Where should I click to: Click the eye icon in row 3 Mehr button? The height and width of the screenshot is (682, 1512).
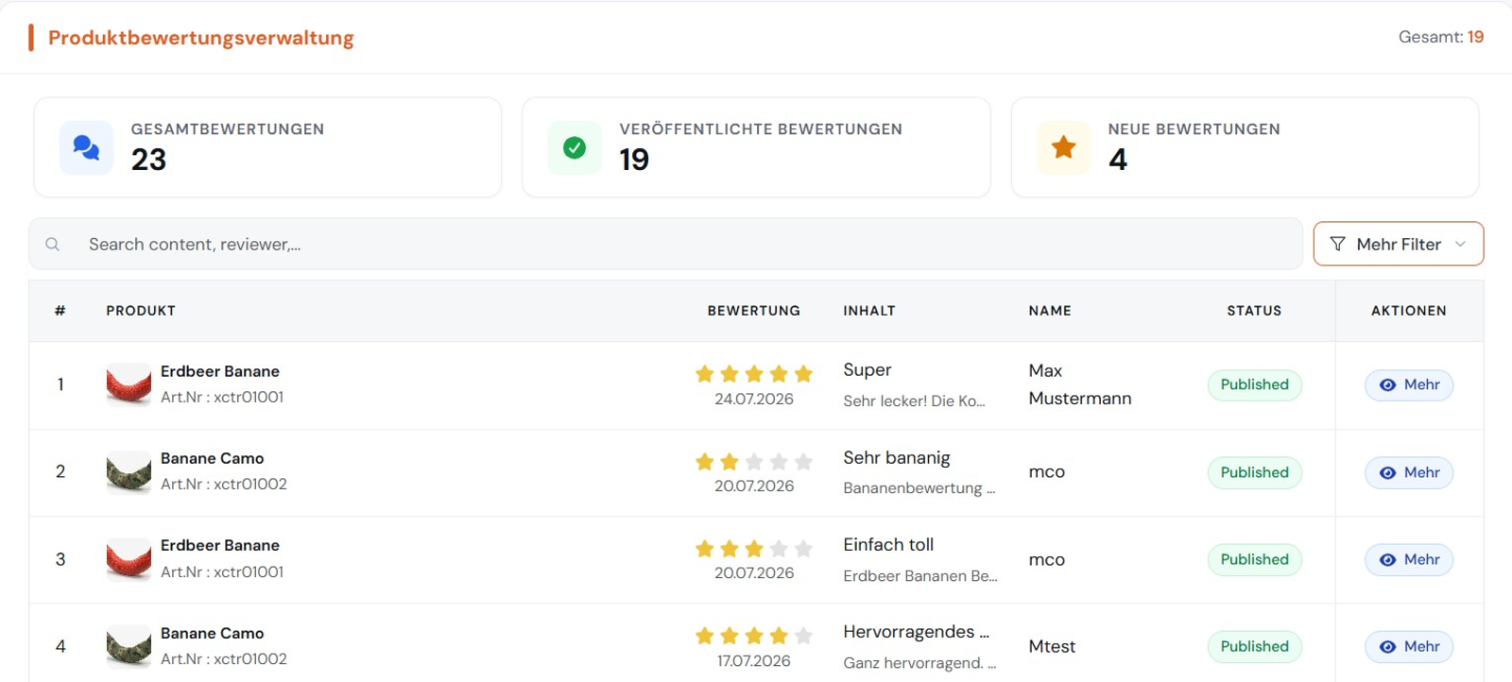(1387, 560)
